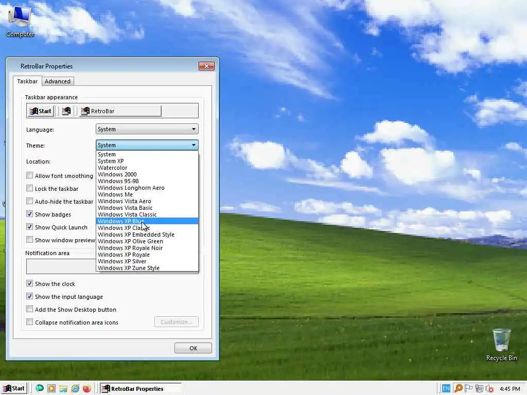
Task: Choose Windows XP Zune Style theme
Action: 147,268
